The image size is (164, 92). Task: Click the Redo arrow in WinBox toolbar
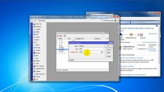[35, 20]
